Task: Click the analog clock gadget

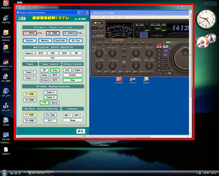Action: tap(206, 19)
